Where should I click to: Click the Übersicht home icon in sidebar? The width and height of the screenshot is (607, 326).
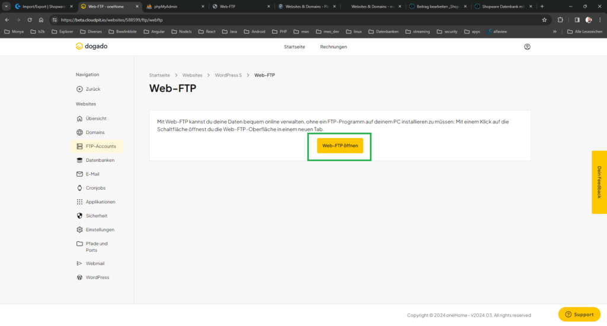[80, 119]
